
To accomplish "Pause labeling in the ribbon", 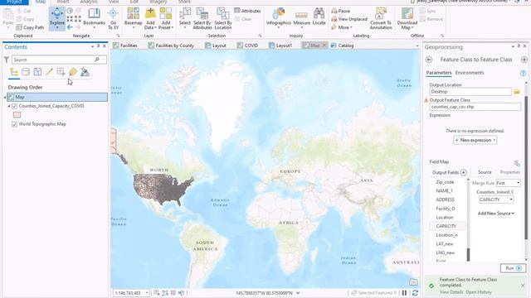I will [341, 11].
